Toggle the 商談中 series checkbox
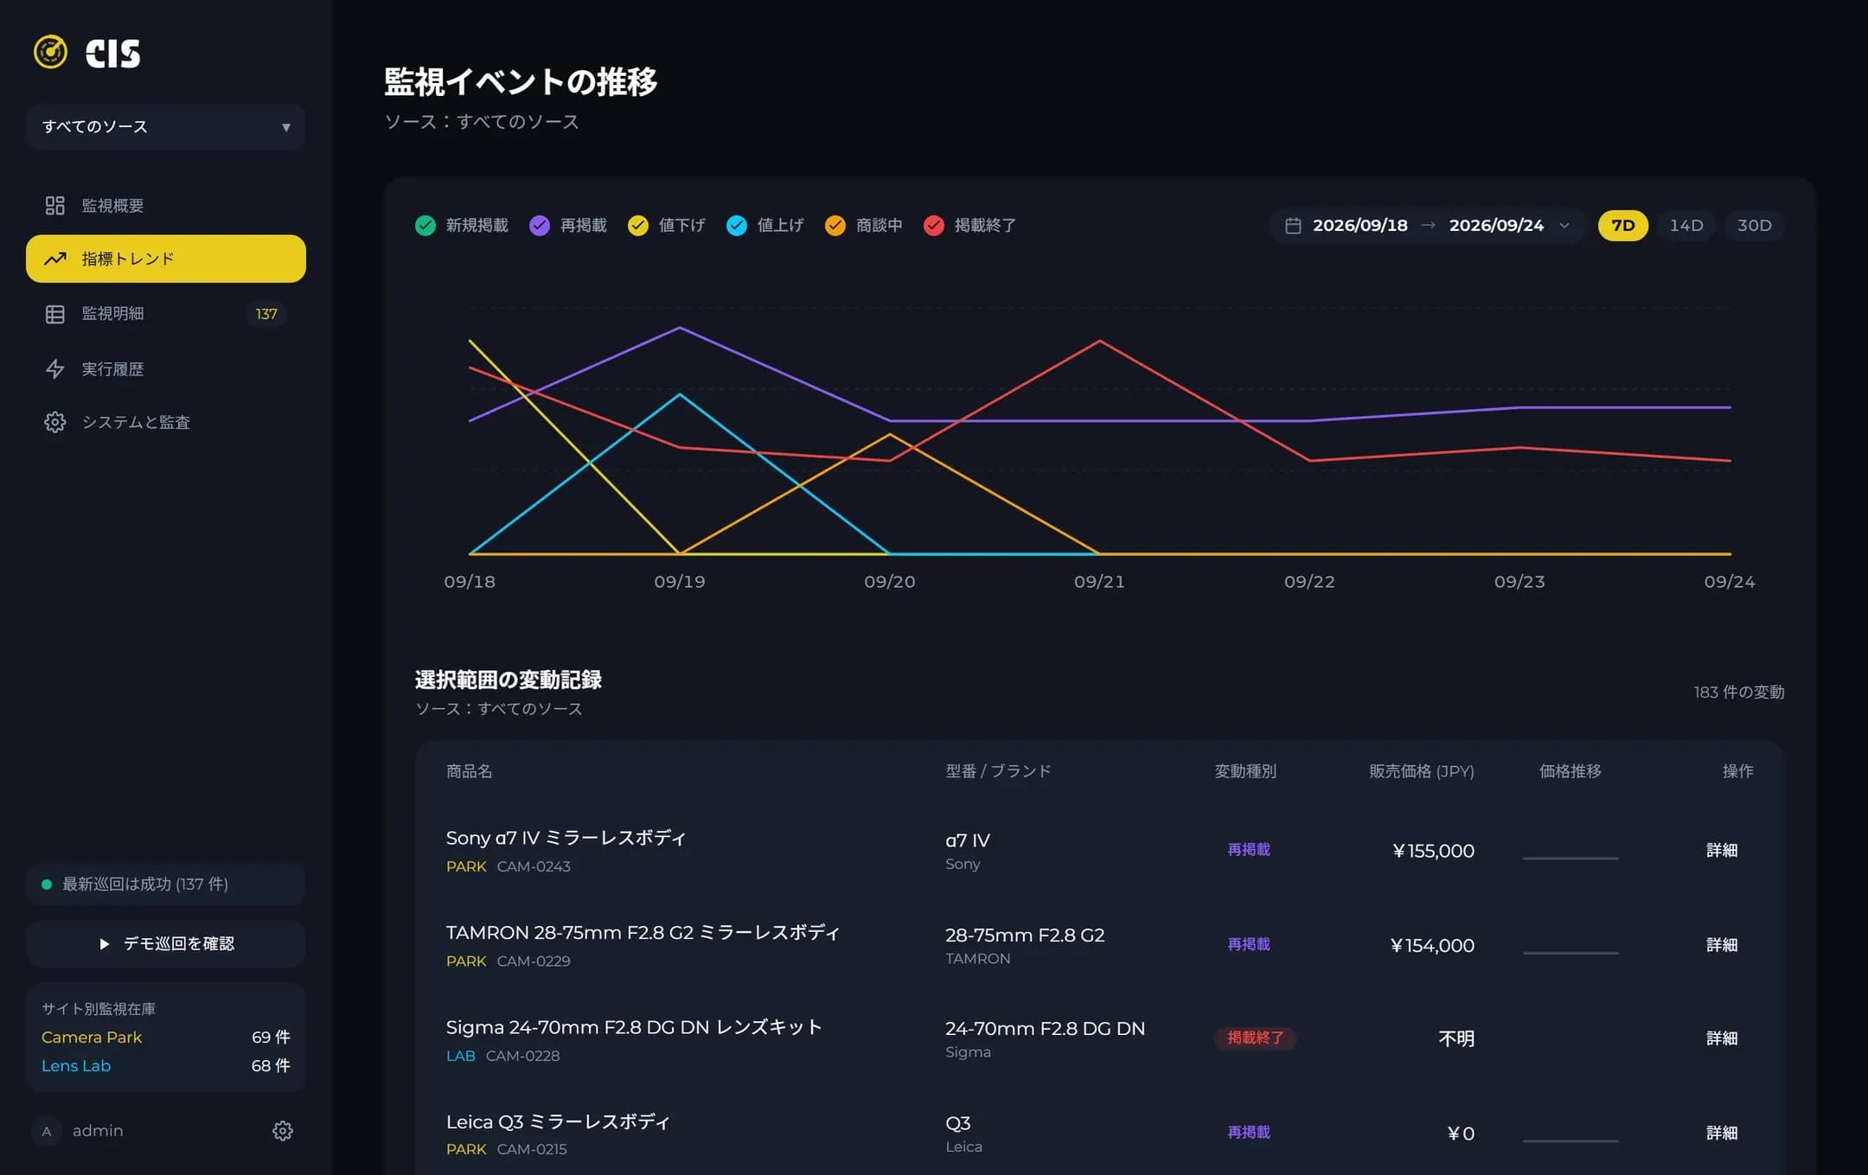 pyautogui.click(x=835, y=226)
